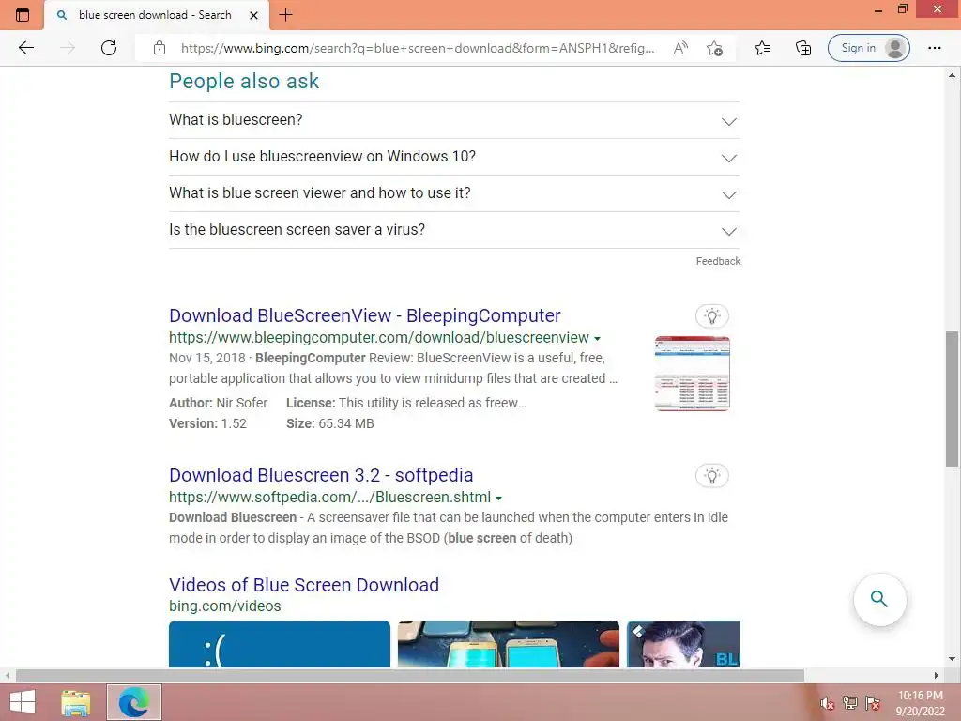The width and height of the screenshot is (961, 721).
Task: Click the 'bing.com/videos' text
Action: 225,606
